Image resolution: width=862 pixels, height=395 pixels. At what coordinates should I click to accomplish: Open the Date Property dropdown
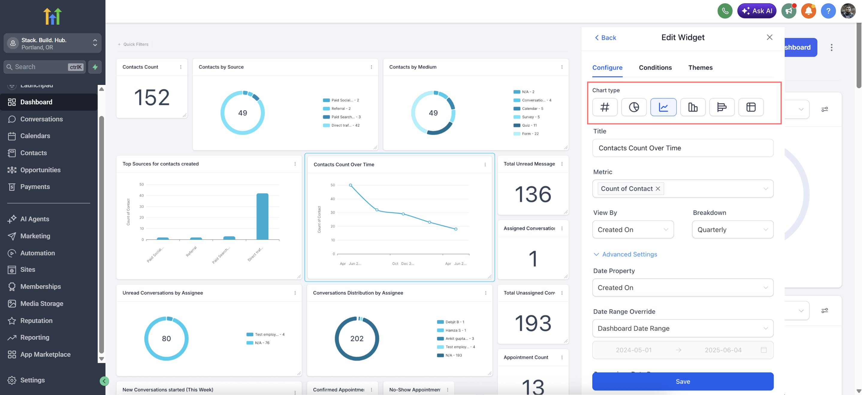tap(683, 287)
